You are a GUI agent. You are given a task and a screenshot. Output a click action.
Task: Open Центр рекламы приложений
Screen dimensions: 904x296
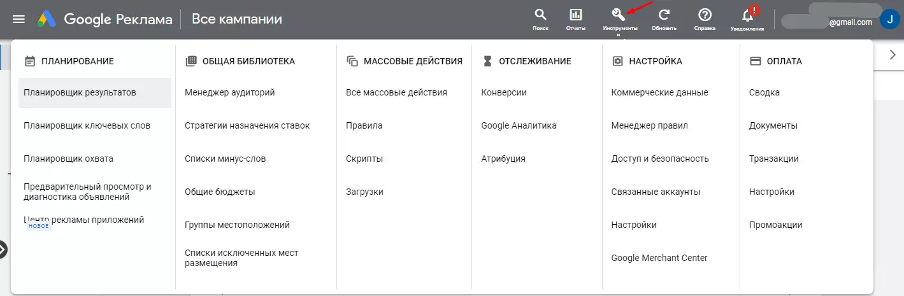tap(83, 220)
